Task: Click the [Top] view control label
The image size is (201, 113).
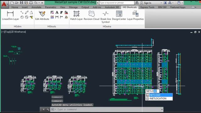Action: coord(7,32)
